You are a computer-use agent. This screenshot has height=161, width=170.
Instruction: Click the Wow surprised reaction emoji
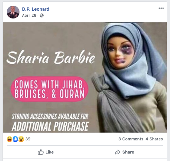point(21,139)
